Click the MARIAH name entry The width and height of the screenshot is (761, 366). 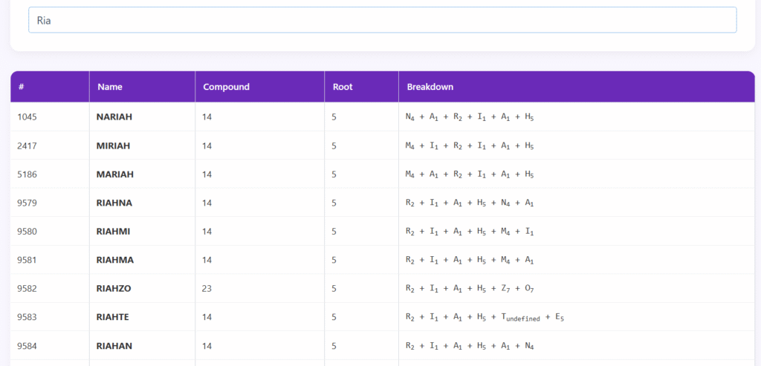click(x=114, y=174)
